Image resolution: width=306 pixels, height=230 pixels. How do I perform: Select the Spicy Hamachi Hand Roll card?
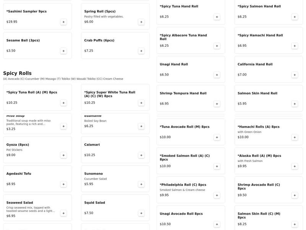269,40
